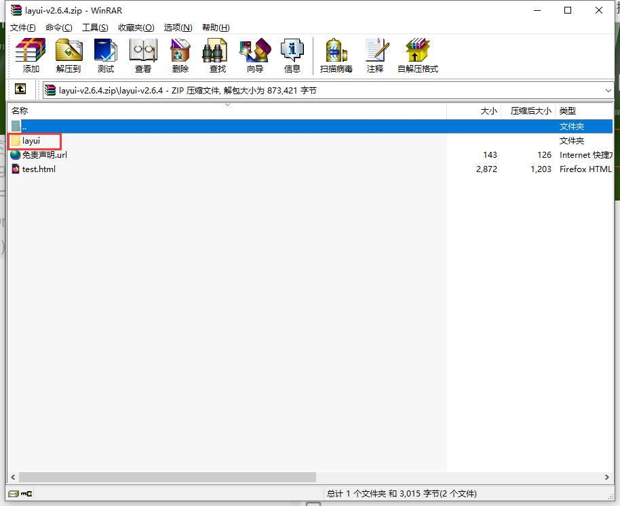Click the 测试 (Test) archive icon
This screenshot has height=506, width=620.
(x=105, y=55)
